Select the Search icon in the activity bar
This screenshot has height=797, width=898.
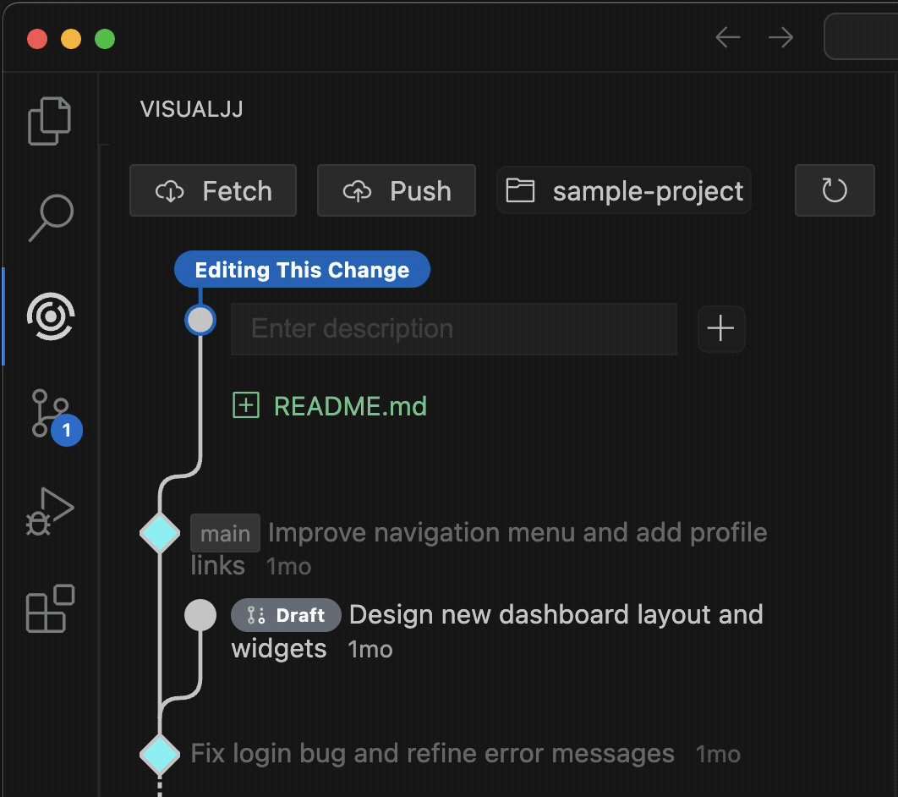(x=49, y=218)
